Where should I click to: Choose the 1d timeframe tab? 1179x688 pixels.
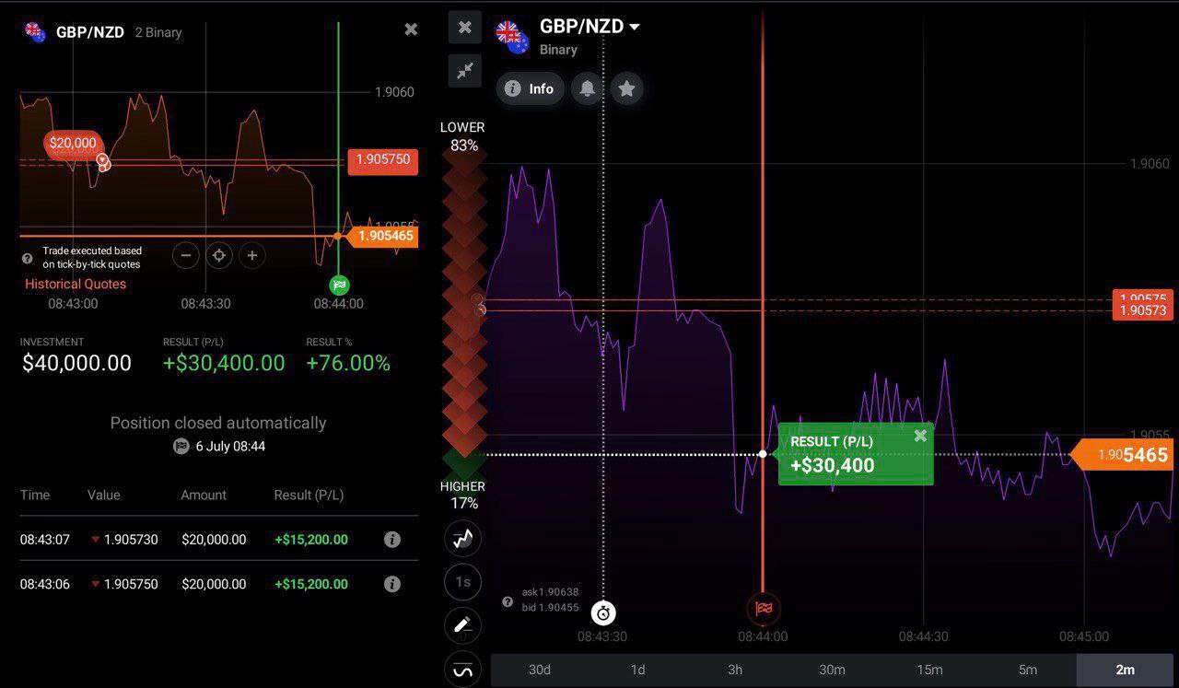(637, 670)
